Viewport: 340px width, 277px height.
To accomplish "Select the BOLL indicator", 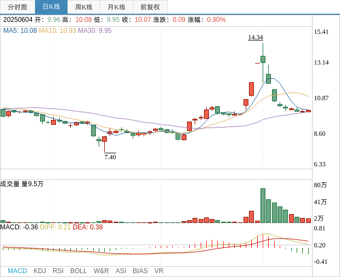I will coord(78,271).
